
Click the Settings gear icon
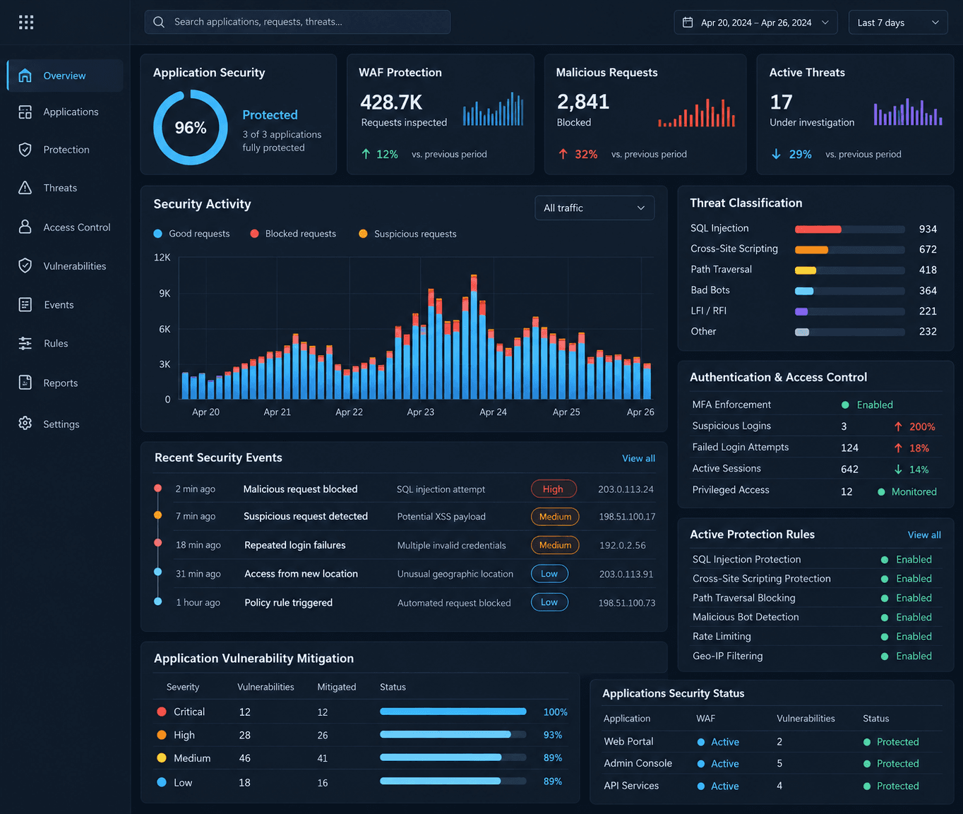click(x=25, y=424)
